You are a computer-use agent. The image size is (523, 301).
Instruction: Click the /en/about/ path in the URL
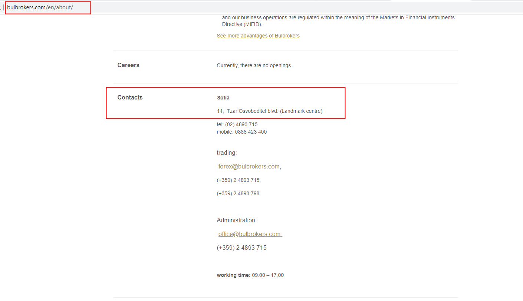59,7
